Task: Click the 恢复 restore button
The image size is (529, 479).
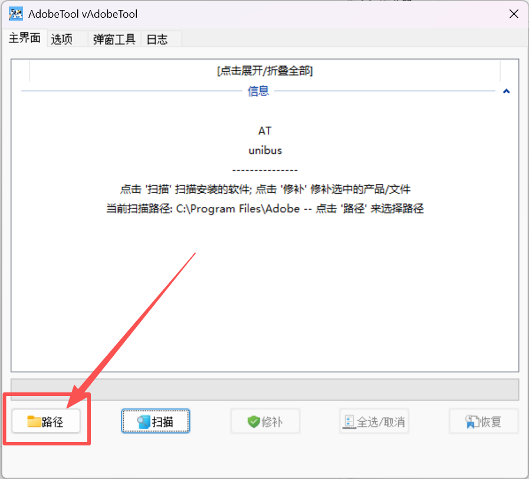Action: (x=484, y=421)
